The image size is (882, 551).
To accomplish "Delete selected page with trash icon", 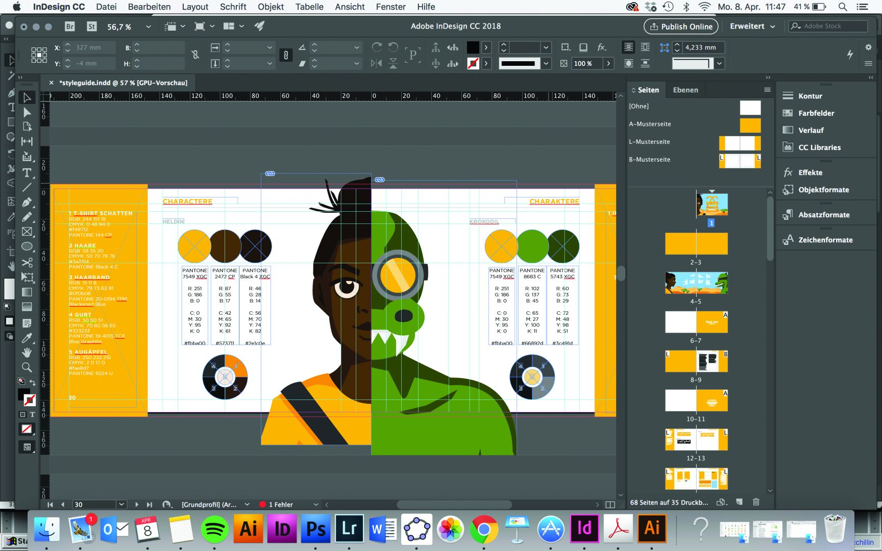I will click(x=756, y=502).
